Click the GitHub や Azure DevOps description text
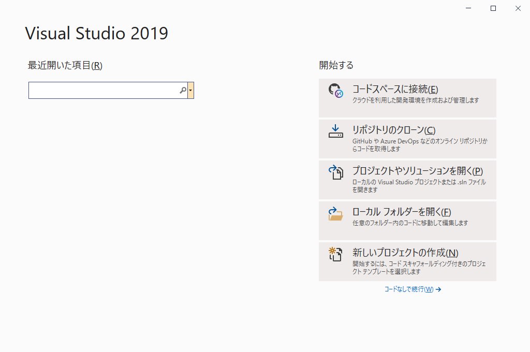Screen dimensions: 530x352 pyautogui.click(x=420, y=145)
